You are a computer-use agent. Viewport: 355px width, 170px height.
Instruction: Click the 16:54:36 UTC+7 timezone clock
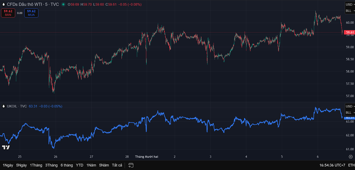(332, 165)
